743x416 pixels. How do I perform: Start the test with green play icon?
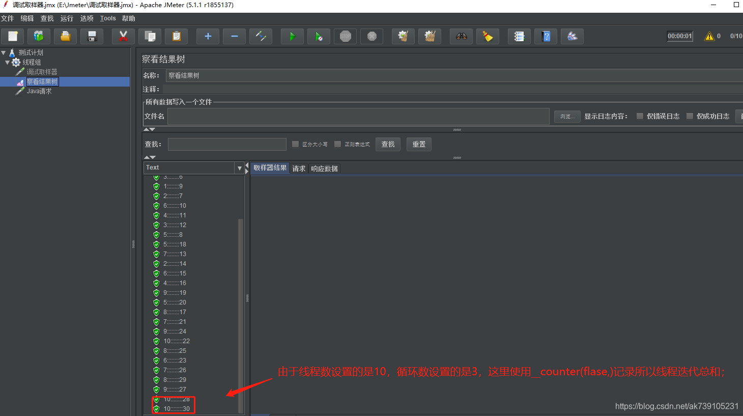292,36
